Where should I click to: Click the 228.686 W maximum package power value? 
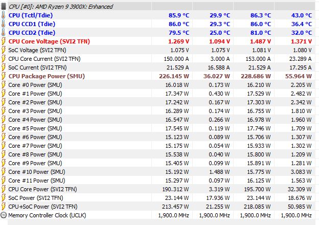click(256, 76)
